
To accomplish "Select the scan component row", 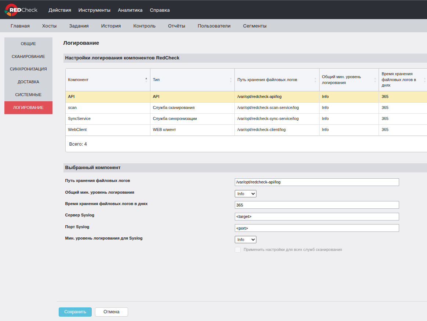I will coord(246,108).
